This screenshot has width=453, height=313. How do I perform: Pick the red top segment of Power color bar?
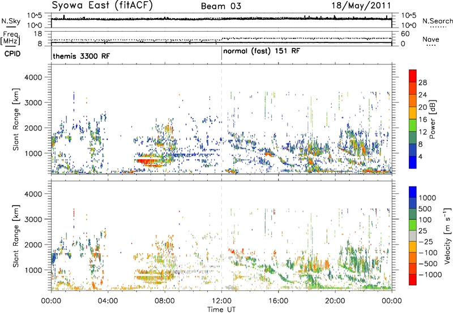click(x=413, y=76)
